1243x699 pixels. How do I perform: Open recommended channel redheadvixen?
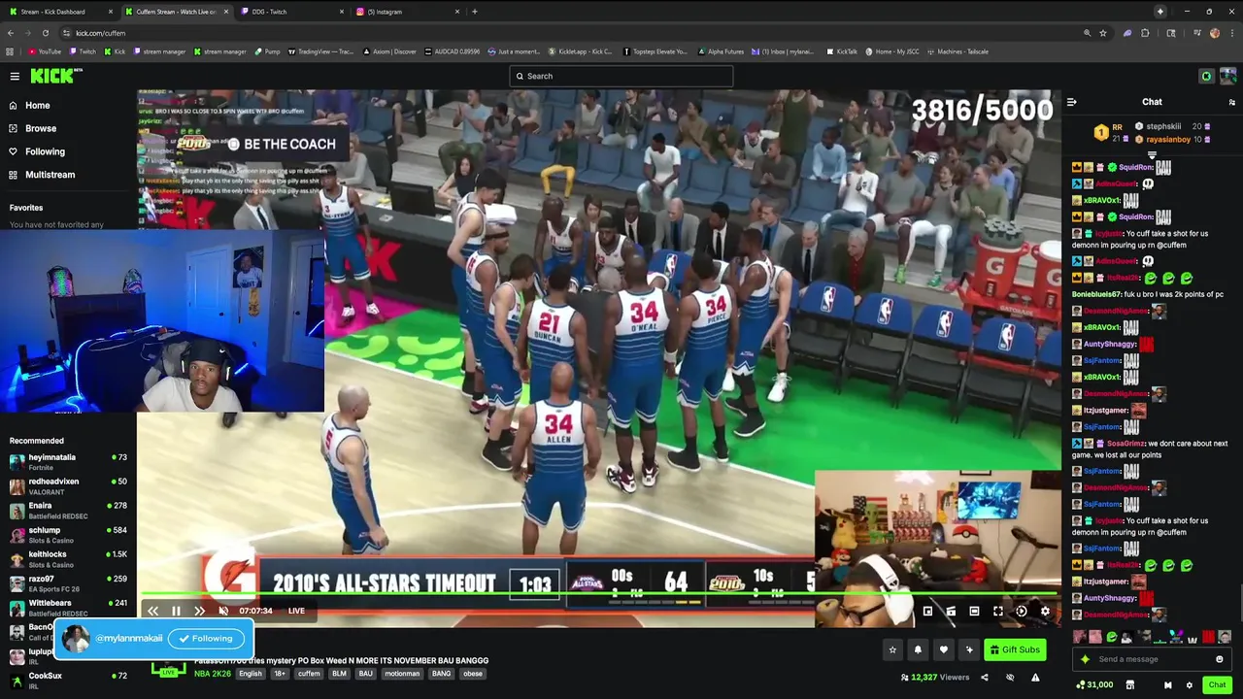[x=68, y=485]
